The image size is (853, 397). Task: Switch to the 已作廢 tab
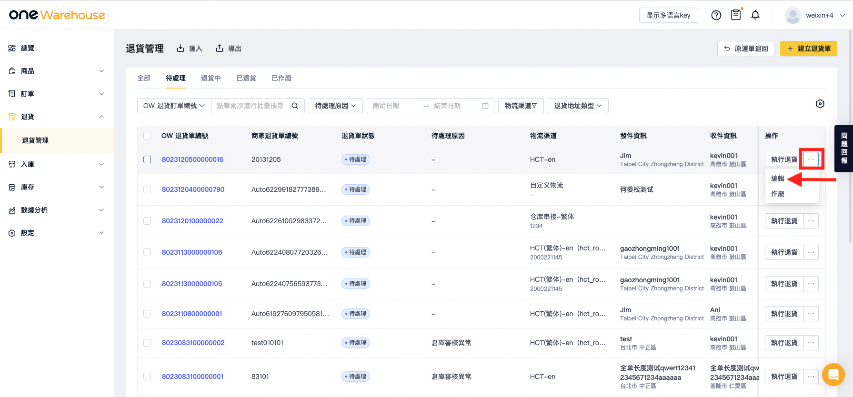point(281,78)
